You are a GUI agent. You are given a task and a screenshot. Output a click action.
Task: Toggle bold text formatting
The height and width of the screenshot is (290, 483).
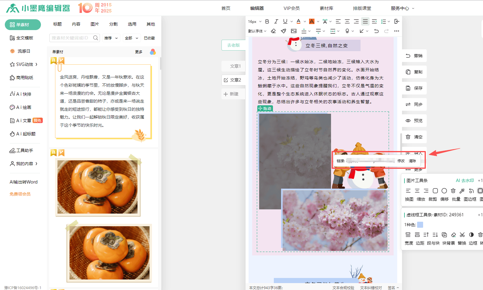[267, 21]
